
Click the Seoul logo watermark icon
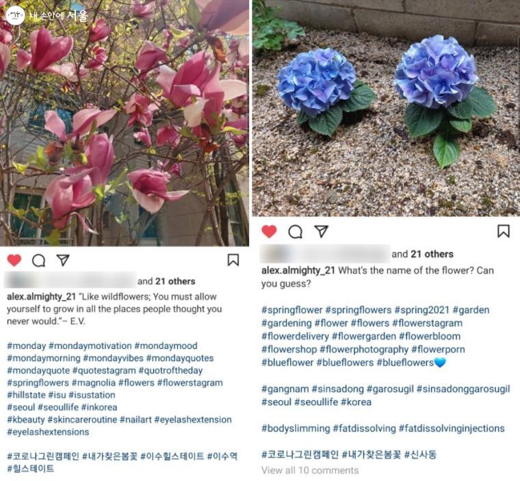point(15,15)
